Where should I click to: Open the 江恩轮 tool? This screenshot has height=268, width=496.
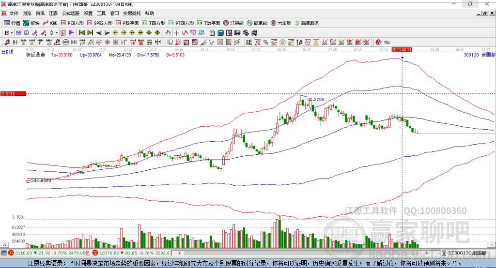point(233,23)
